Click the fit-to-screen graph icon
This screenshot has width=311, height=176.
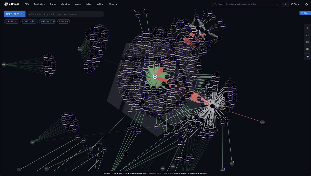point(307,35)
